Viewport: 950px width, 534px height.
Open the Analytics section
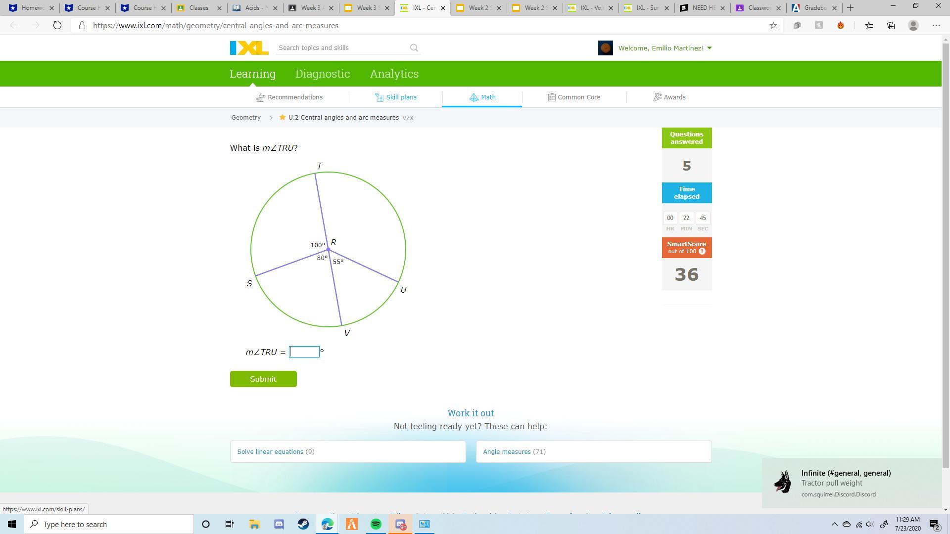coord(394,74)
